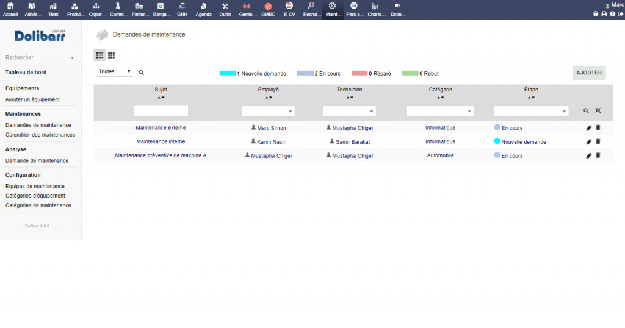Expand the Étape filter dropdown
625x328 pixels.
531,112
